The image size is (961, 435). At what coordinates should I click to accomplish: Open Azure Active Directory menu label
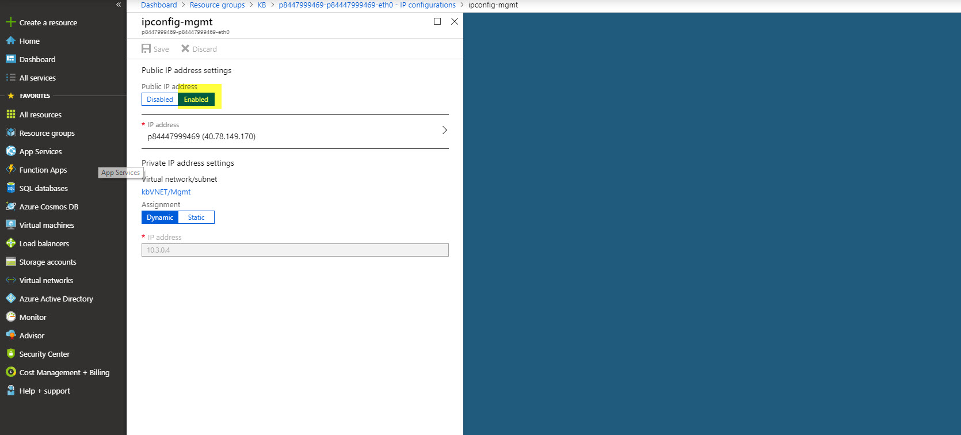[56, 299]
